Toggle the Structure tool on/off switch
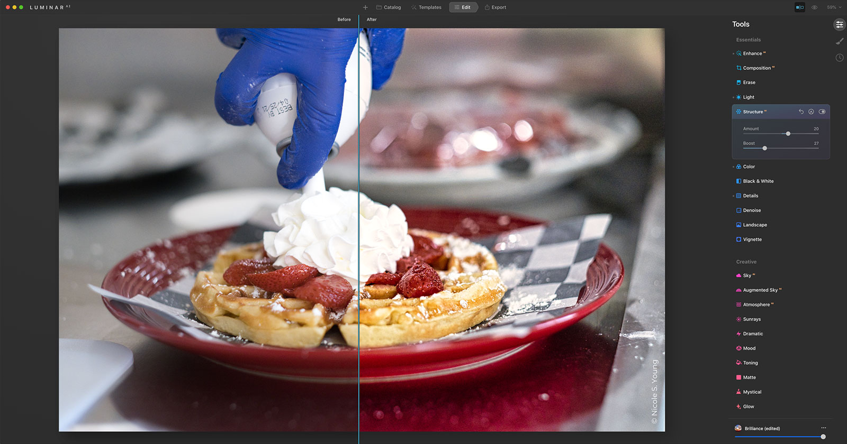The image size is (847, 444). [822, 112]
